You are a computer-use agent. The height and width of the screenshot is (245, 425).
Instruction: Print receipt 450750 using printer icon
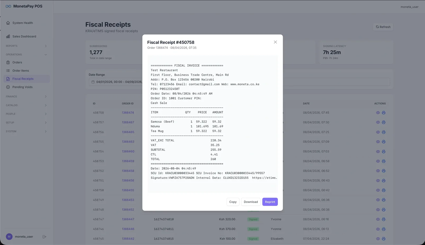(x=384, y=190)
